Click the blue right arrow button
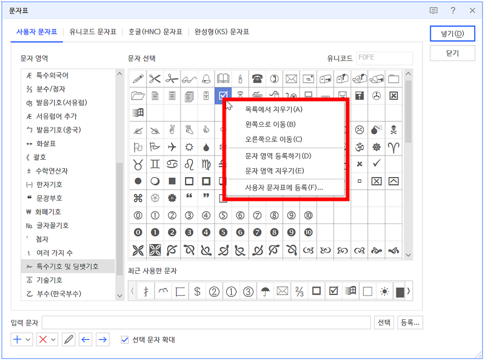The height and width of the screenshot is (360, 485). pos(102,339)
